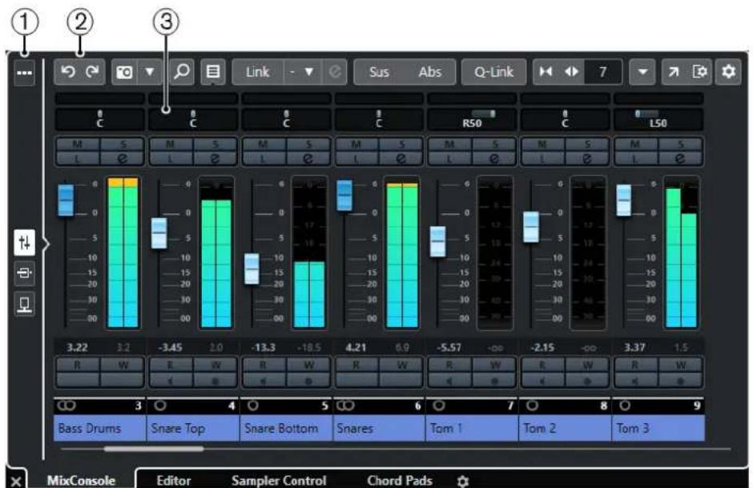Switch to the Sampler Control tab
Screen dimensions: 753x488
pyautogui.click(x=279, y=480)
